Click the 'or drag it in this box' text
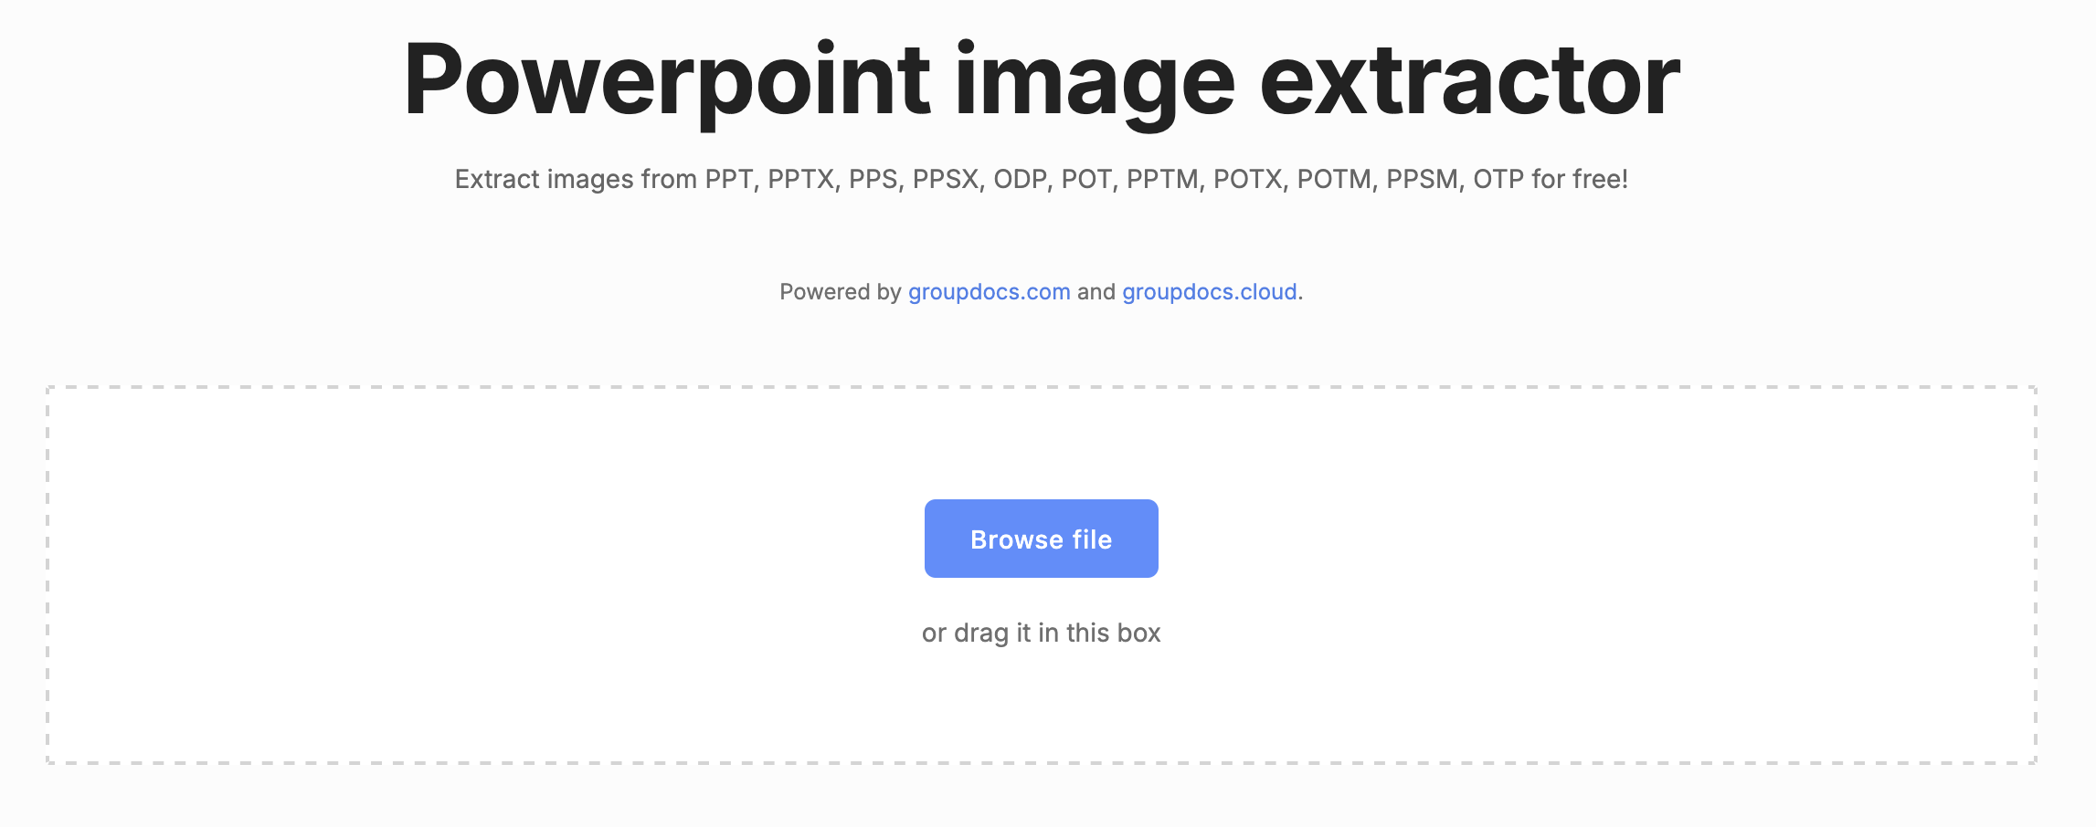 click(1041, 633)
